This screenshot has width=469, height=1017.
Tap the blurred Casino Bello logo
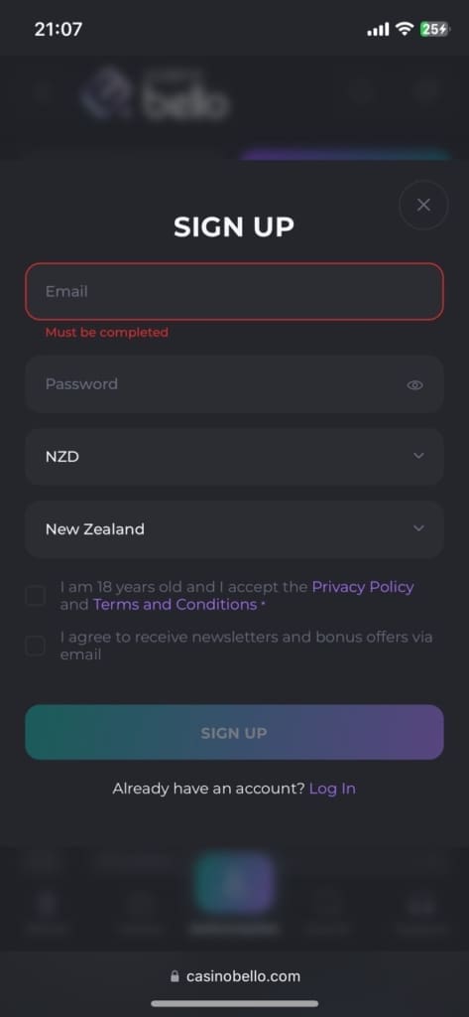[x=154, y=97]
